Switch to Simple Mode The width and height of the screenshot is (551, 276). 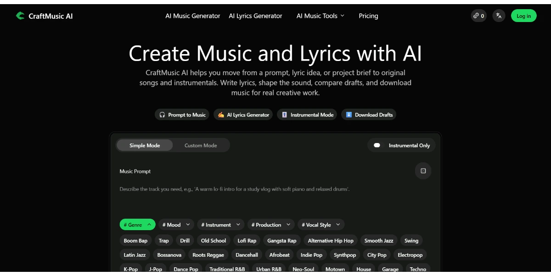tap(145, 145)
